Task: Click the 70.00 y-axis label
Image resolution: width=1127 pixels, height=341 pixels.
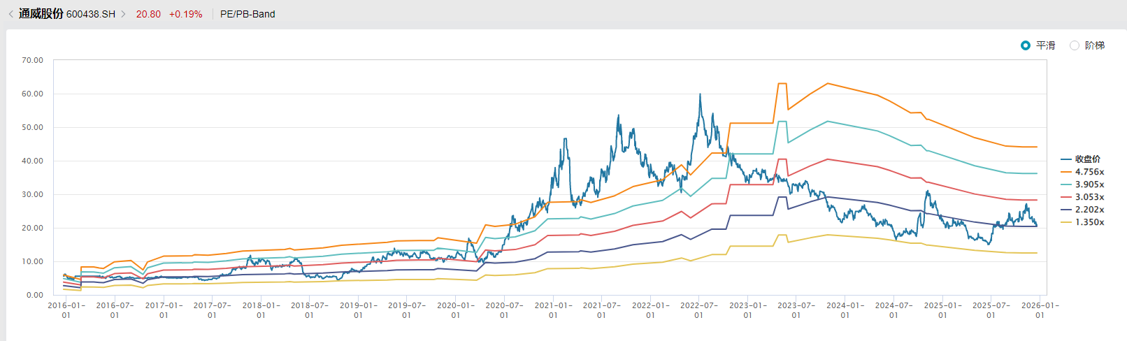Action: 32,60
